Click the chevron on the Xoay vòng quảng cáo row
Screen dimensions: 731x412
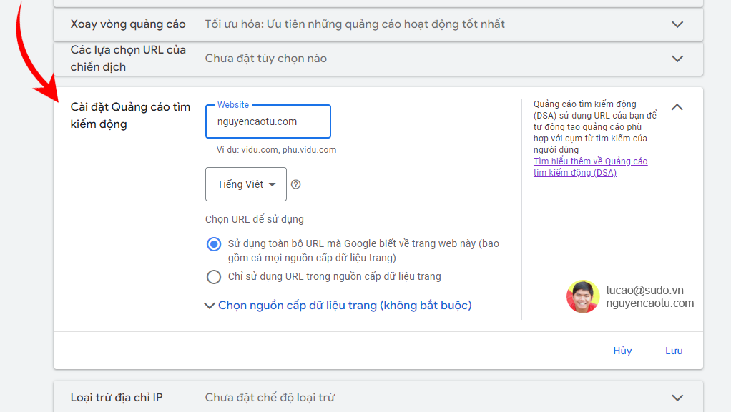click(x=677, y=24)
